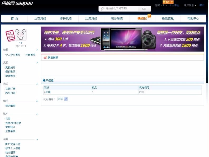Click the OK button beside search
The image size is (209, 157).
click(144, 9)
